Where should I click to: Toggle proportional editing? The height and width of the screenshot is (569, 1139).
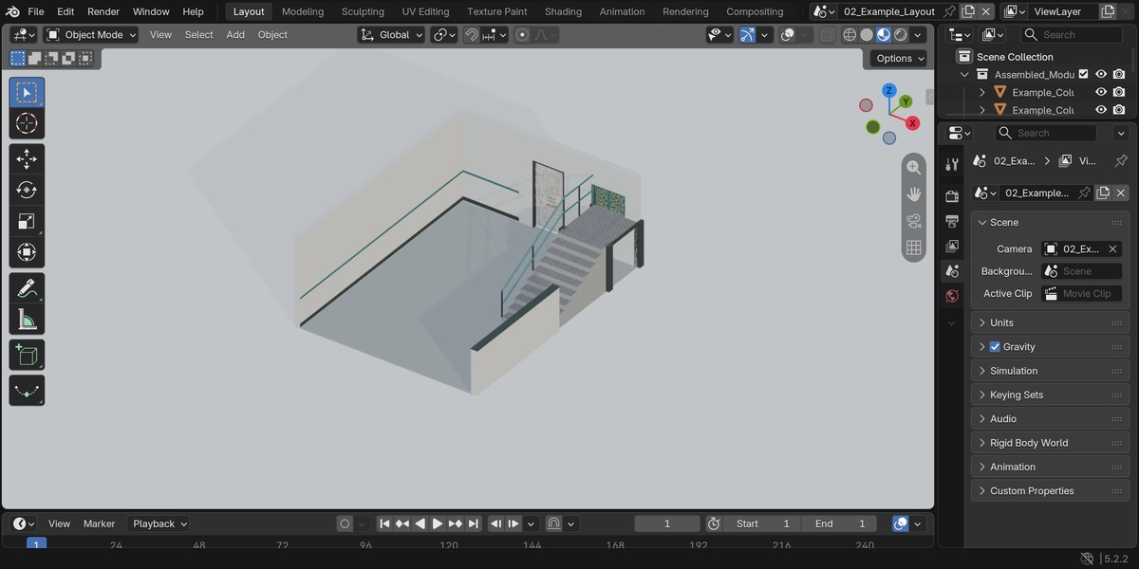522,34
